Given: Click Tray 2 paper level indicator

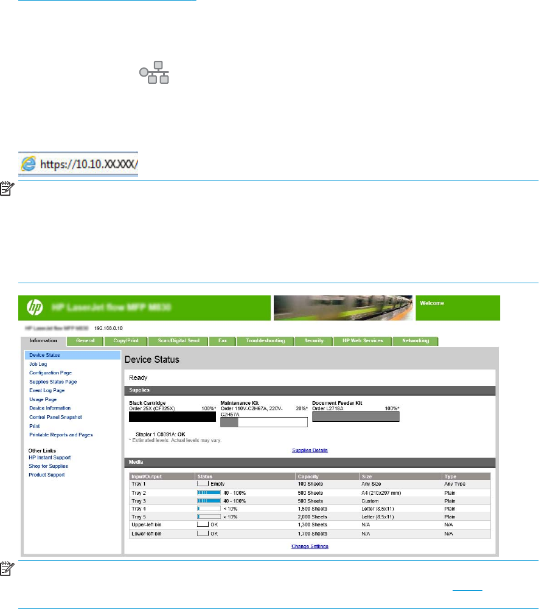Looking at the screenshot, I should 209,493.
